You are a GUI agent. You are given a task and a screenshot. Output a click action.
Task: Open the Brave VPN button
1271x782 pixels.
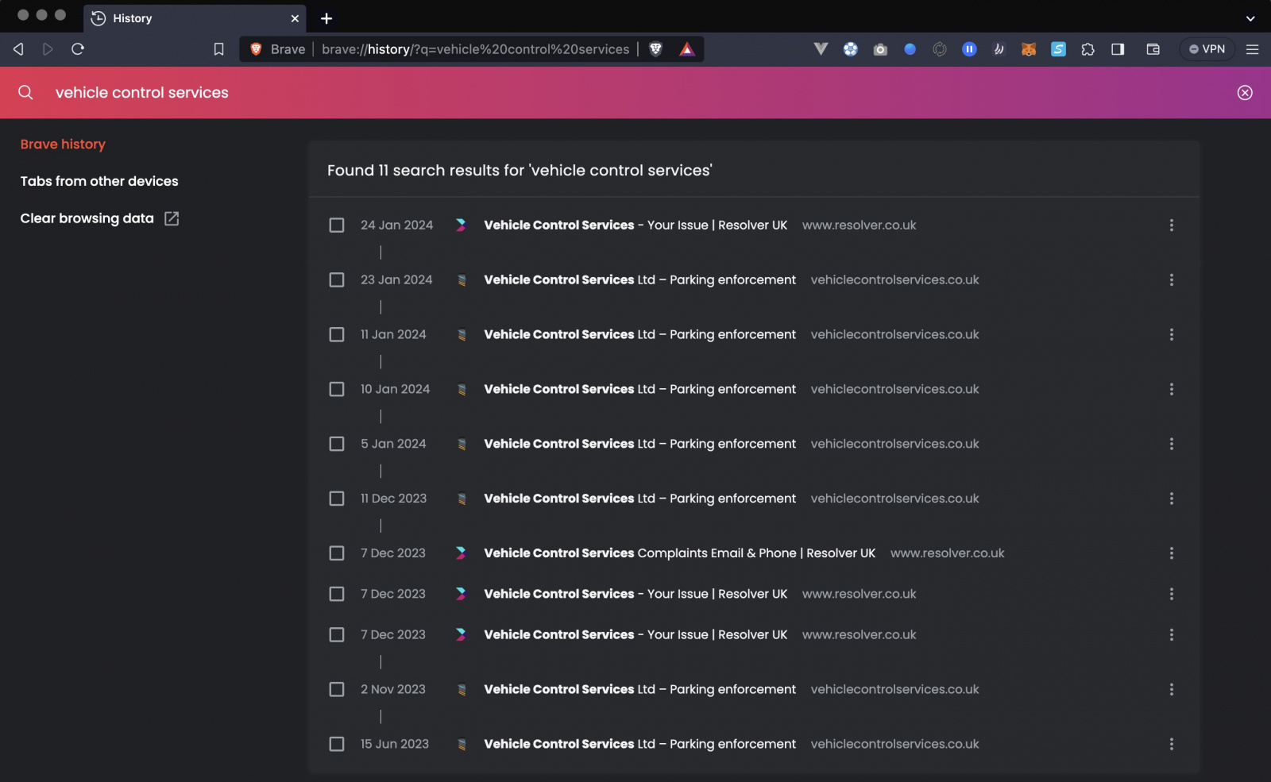1207,49
